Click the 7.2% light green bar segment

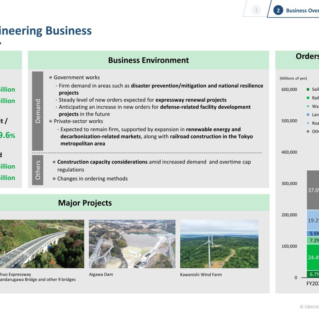coord(313,240)
